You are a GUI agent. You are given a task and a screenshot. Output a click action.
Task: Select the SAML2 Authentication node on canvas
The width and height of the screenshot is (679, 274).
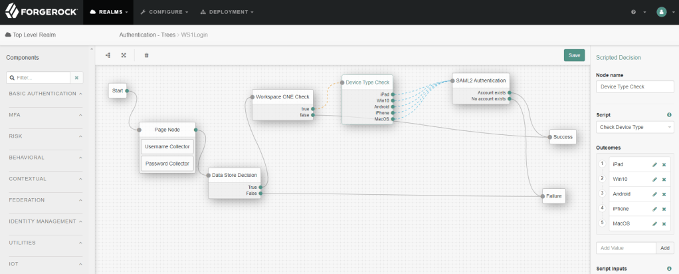pyautogui.click(x=480, y=80)
